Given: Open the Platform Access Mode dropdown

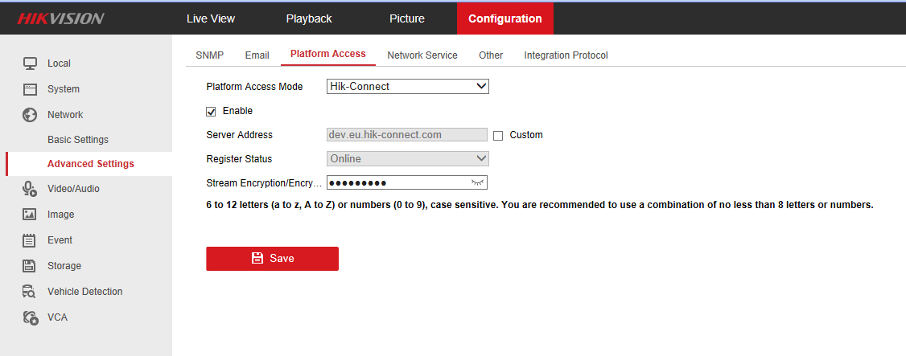Looking at the screenshot, I should 408,86.
